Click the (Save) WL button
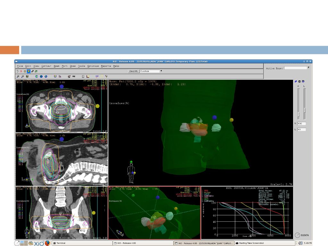The image size is (328, 246). 133,71
